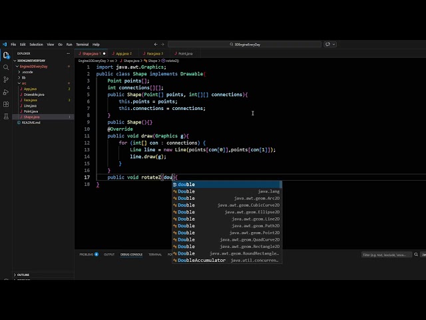Viewport: 426px width, 320px height.
Task: Click the 3DEngineEveryDay command center search box
Action: pos(244,45)
